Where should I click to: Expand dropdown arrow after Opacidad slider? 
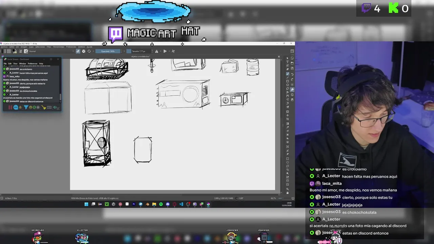[124, 51]
